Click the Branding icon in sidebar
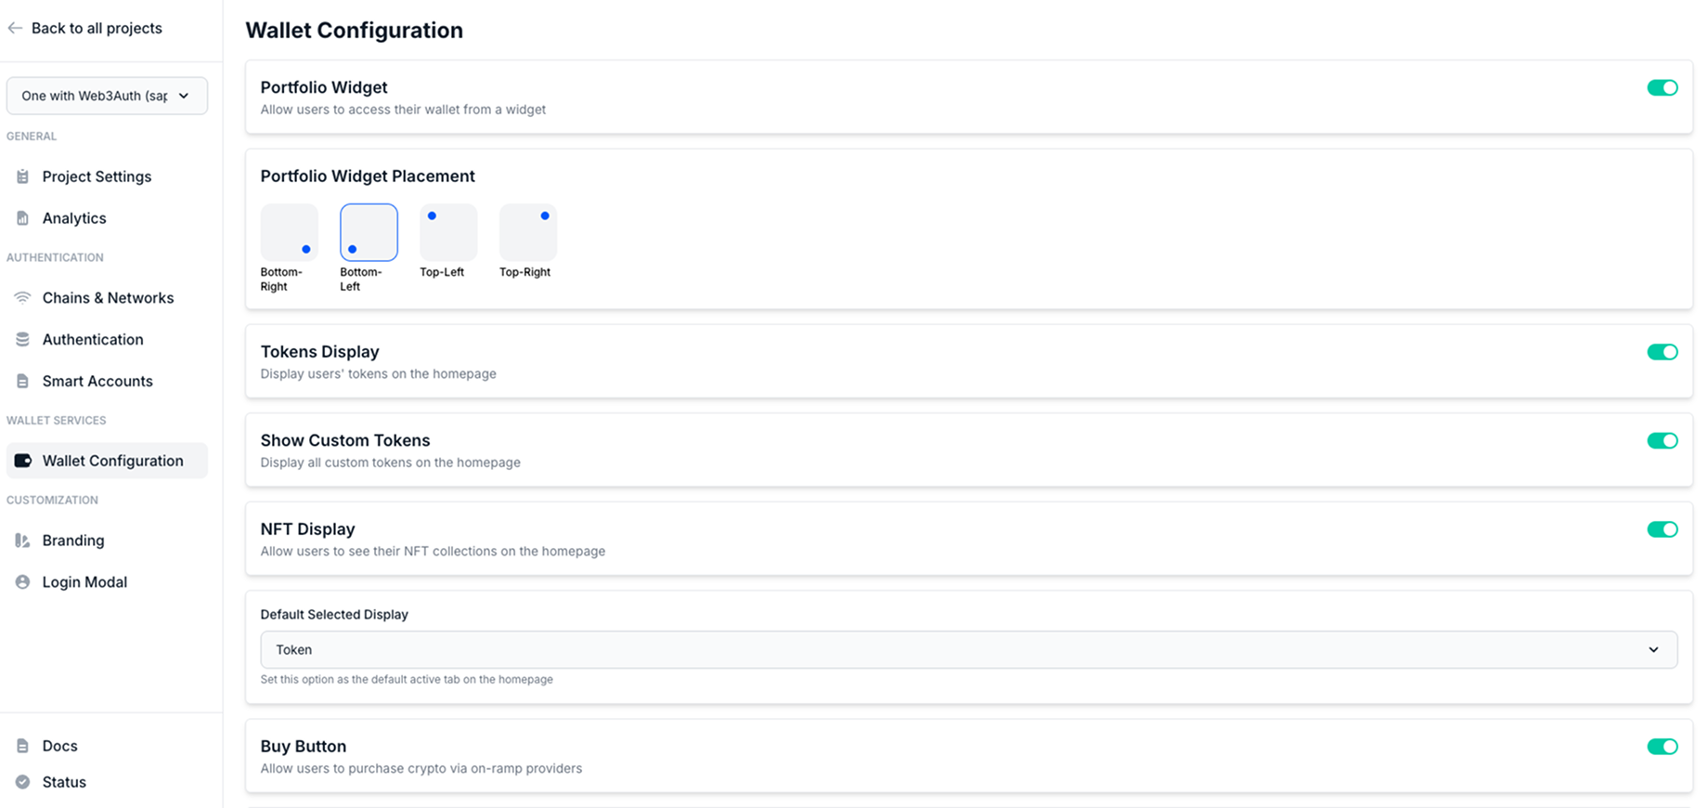This screenshot has width=1708, height=808. [23, 541]
